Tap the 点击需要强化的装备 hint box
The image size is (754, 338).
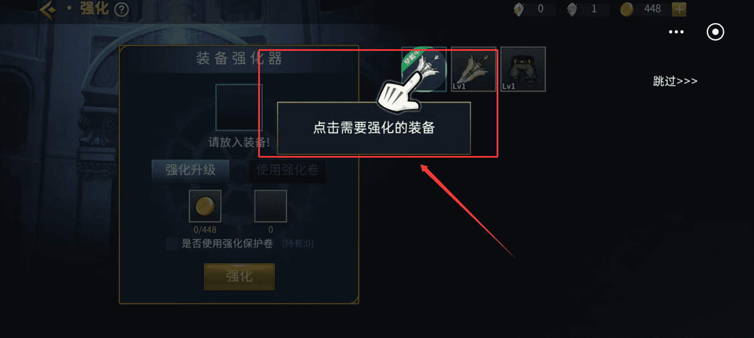pos(374,128)
